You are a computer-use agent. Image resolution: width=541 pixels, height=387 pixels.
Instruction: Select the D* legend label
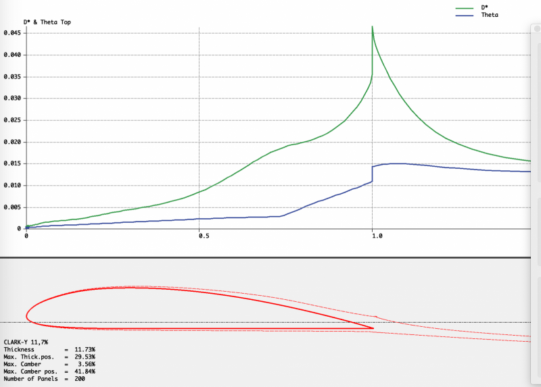click(485, 8)
